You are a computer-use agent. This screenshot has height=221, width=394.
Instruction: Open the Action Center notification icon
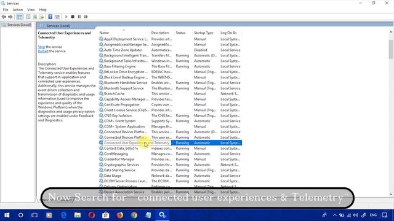point(384,215)
